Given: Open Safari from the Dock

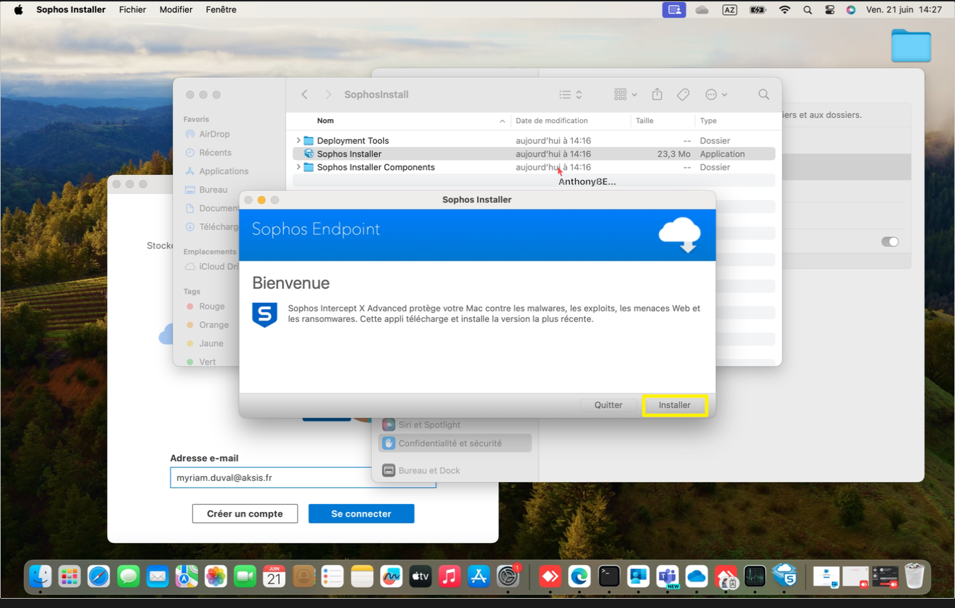Looking at the screenshot, I should (99, 576).
